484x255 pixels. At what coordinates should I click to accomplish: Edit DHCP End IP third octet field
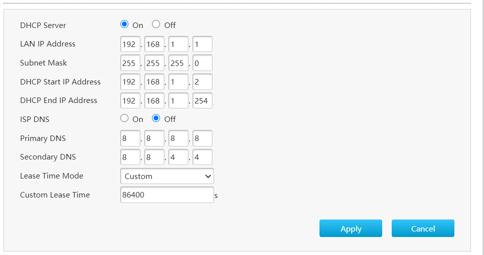179,100
